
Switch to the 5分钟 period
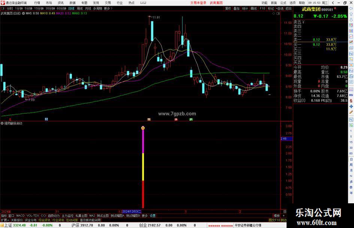[x=28, y=8]
